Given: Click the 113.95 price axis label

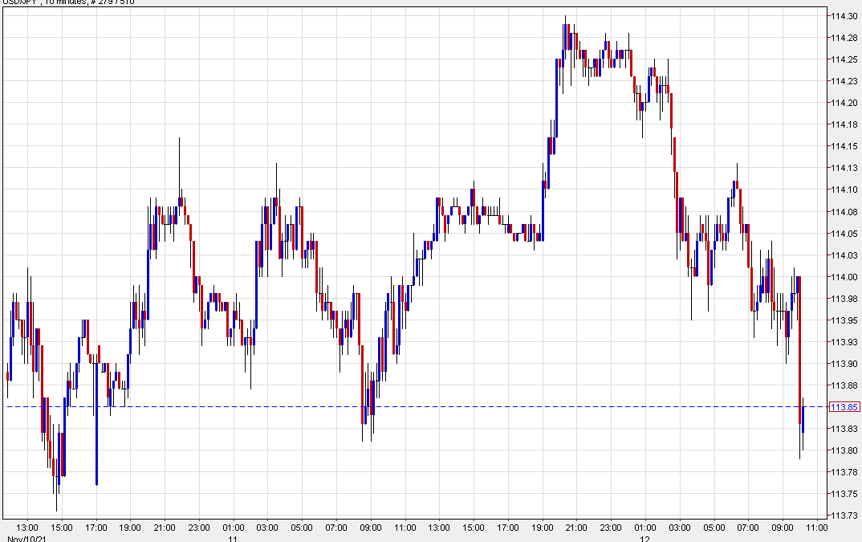Looking at the screenshot, I should (844, 320).
